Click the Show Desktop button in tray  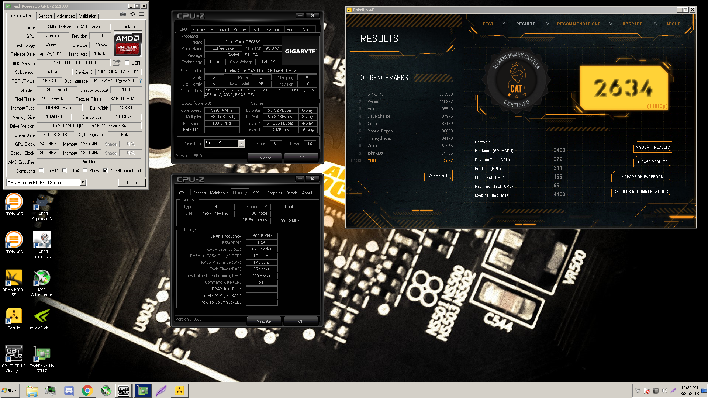pos(704,391)
